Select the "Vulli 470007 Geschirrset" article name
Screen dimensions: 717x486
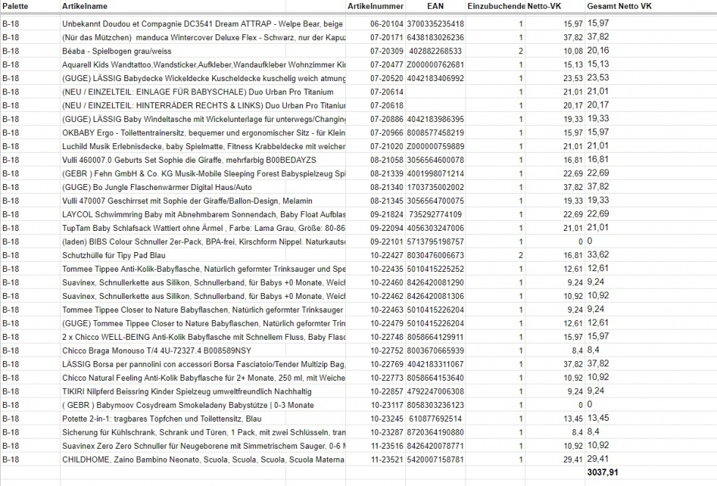click(187, 201)
